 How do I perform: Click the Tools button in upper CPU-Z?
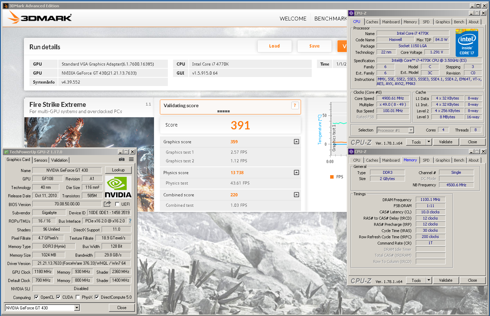pyautogui.click(x=416, y=142)
